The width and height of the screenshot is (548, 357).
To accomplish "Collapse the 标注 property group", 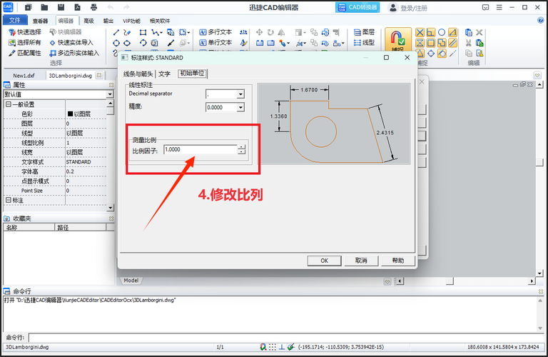I will [x=9, y=200].
